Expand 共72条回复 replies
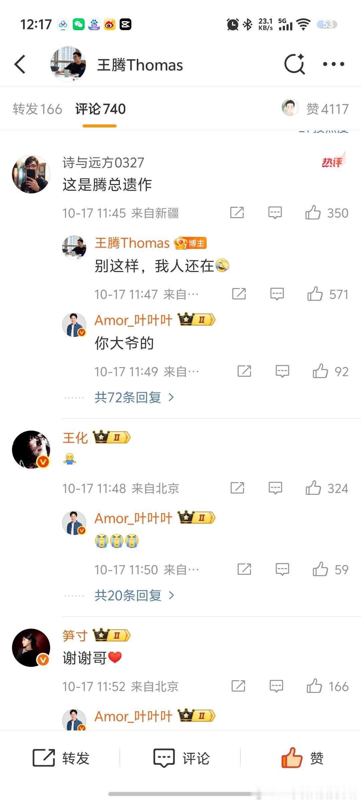The width and height of the screenshot is (361, 803). [134, 397]
